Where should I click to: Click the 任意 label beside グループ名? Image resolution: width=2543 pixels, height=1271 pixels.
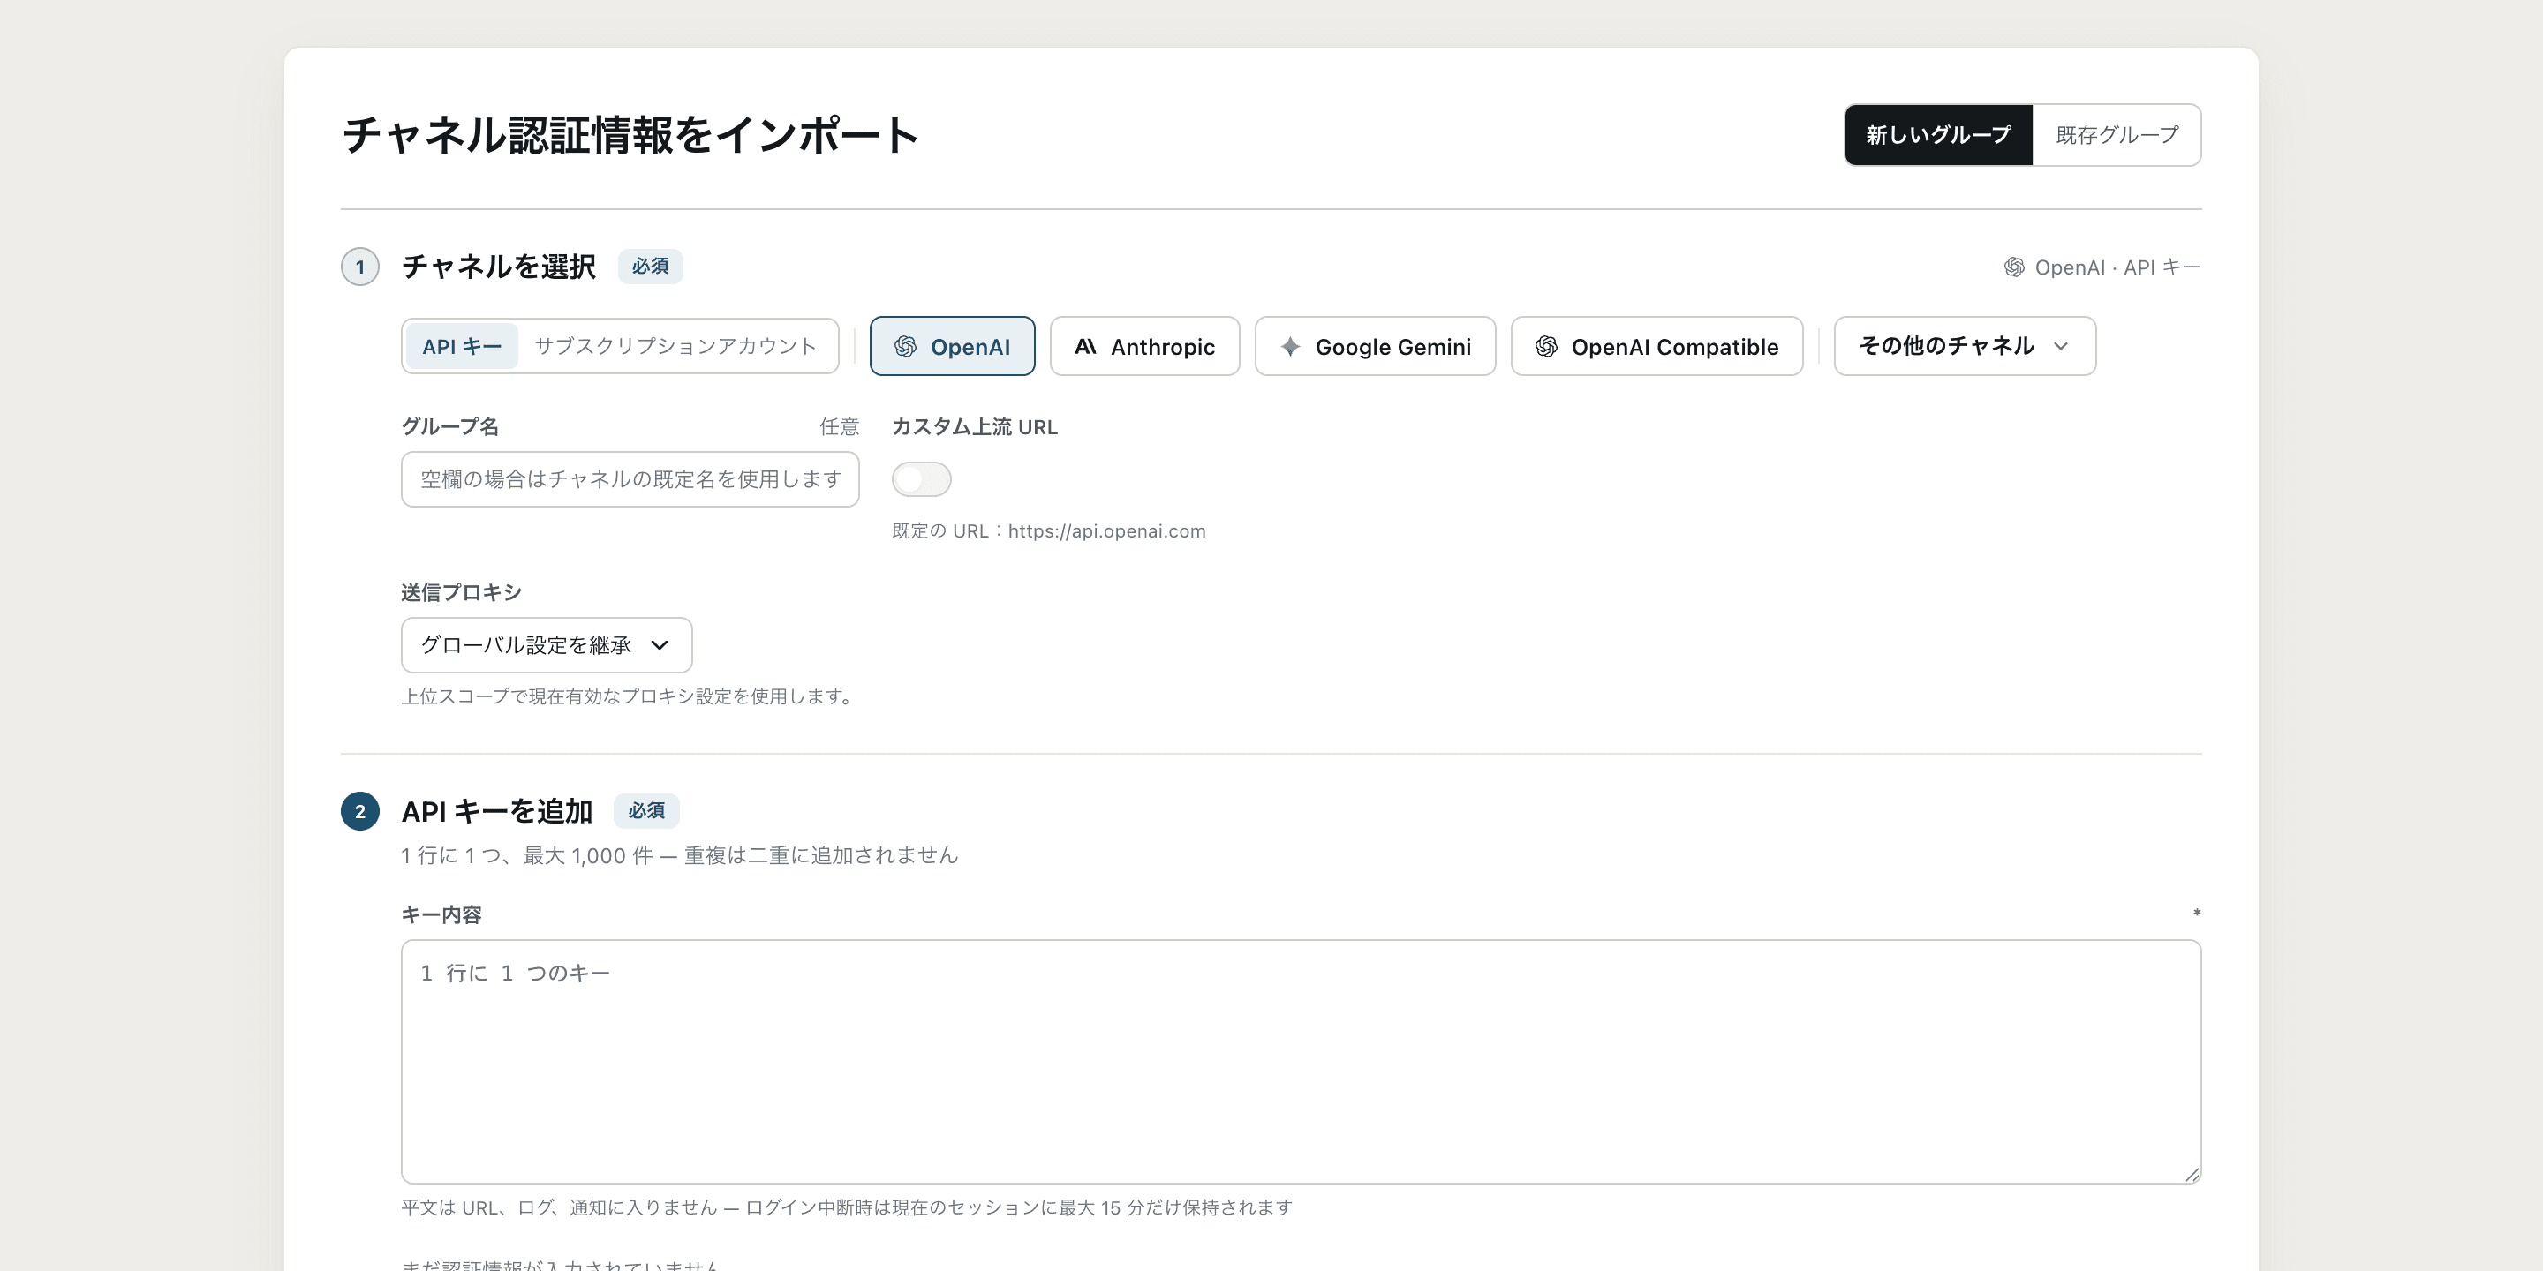[x=839, y=426]
